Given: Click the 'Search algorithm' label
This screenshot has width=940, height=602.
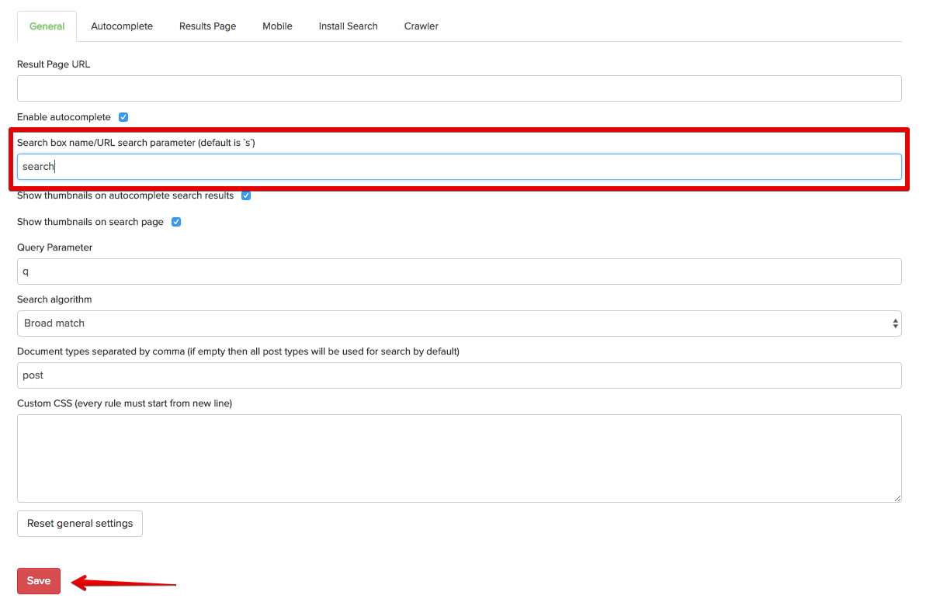Looking at the screenshot, I should click(x=54, y=299).
